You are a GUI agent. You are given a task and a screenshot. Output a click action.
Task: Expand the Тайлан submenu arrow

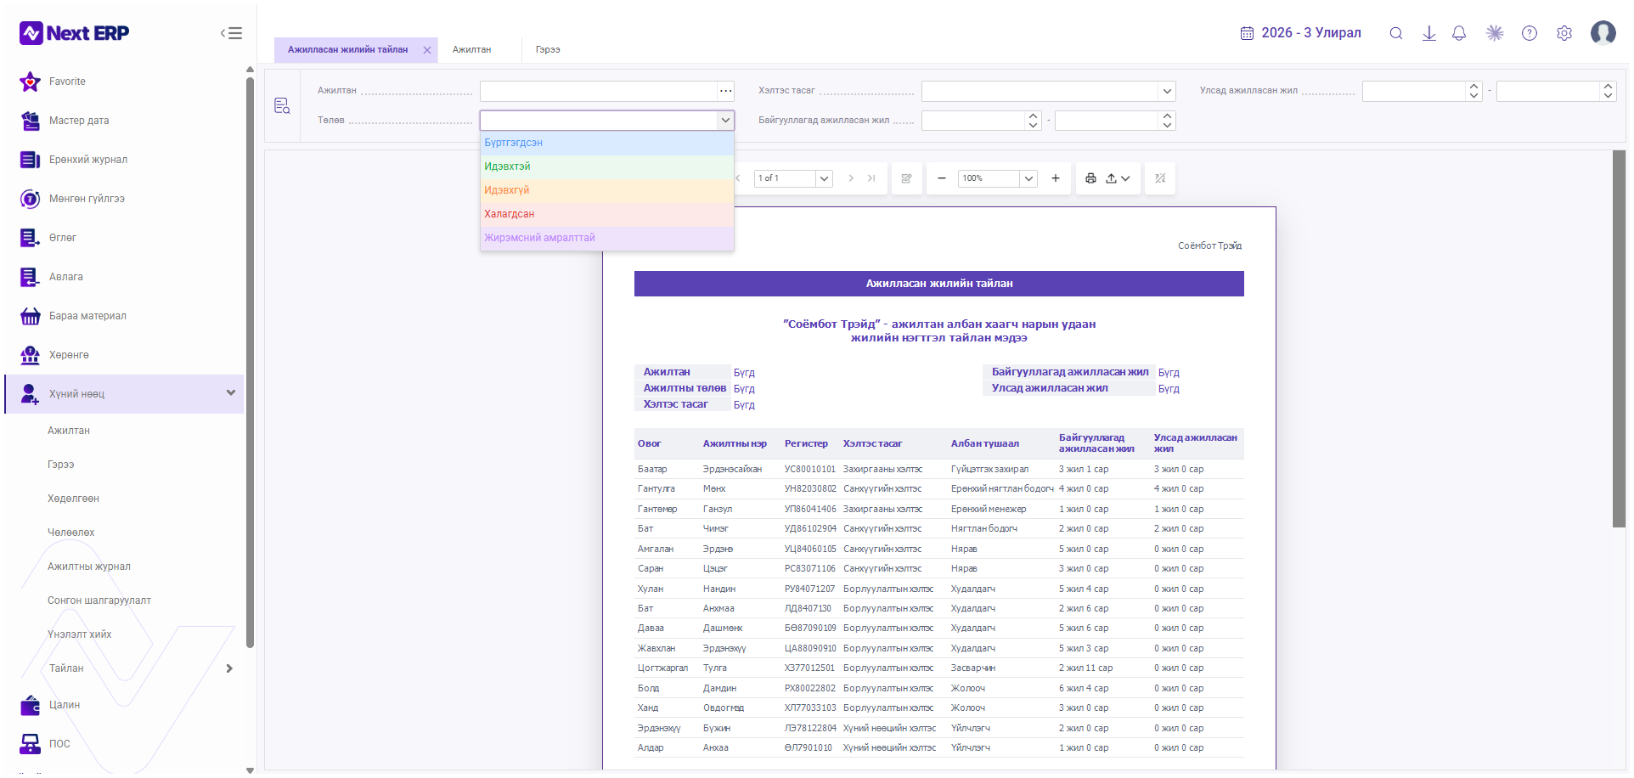(229, 668)
